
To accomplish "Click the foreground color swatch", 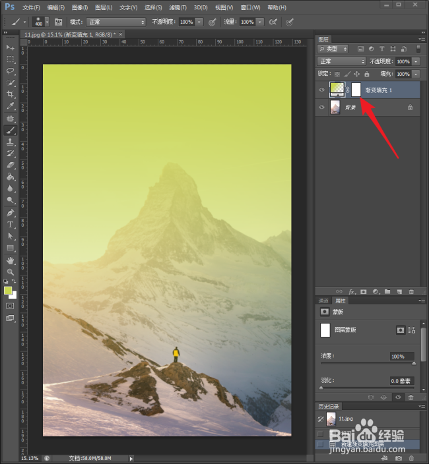I will pyautogui.click(x=8, y=291).
